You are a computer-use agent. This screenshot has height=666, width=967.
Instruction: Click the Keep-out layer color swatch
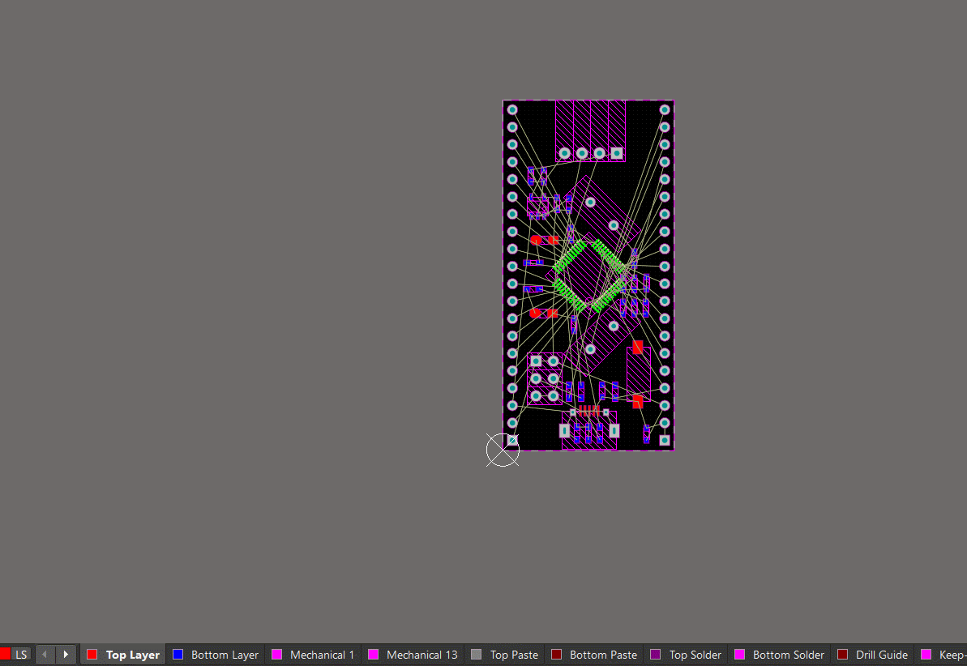926,655
